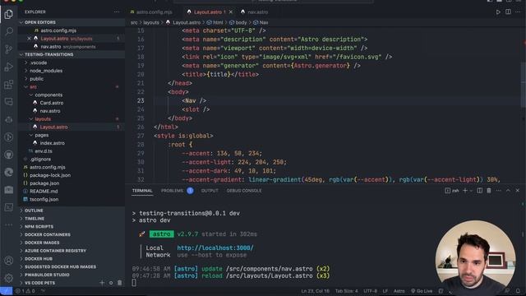Split the terminal panel
526x296 pixels.
point(480,191)
